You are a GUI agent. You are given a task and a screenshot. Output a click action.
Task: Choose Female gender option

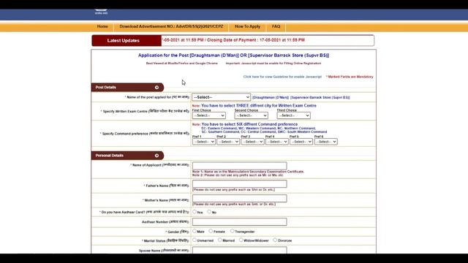point(211,231)
